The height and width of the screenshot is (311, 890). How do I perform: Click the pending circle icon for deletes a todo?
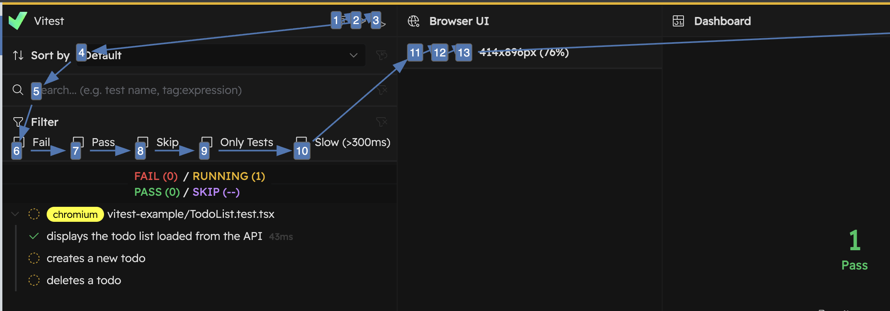pyautogui.click(x=34, y=280)
